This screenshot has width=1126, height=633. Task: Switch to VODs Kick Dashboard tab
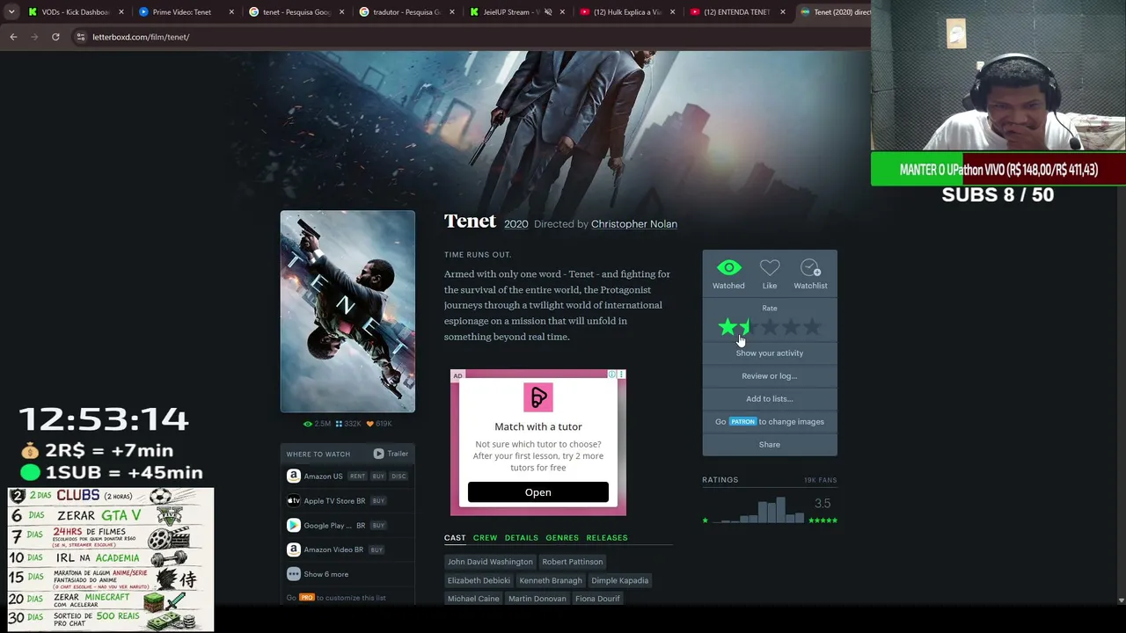75,12
